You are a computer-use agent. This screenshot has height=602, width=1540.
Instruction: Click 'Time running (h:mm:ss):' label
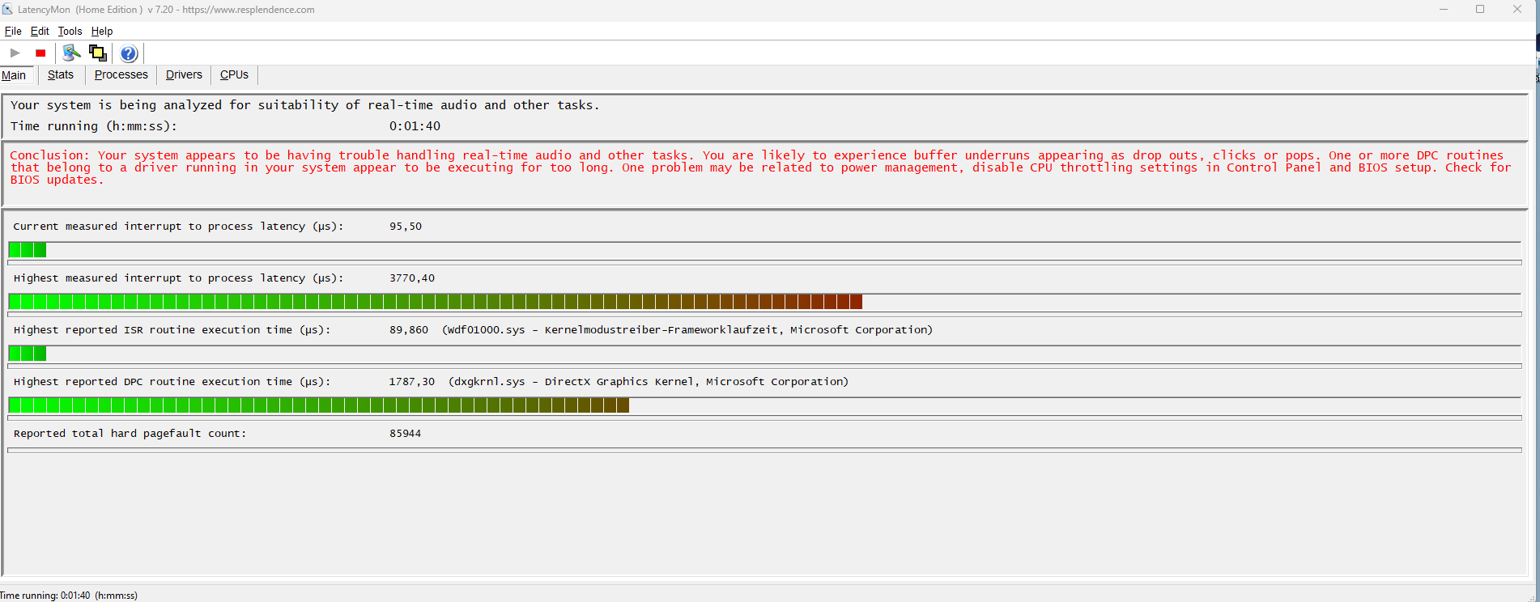(93, 126)
